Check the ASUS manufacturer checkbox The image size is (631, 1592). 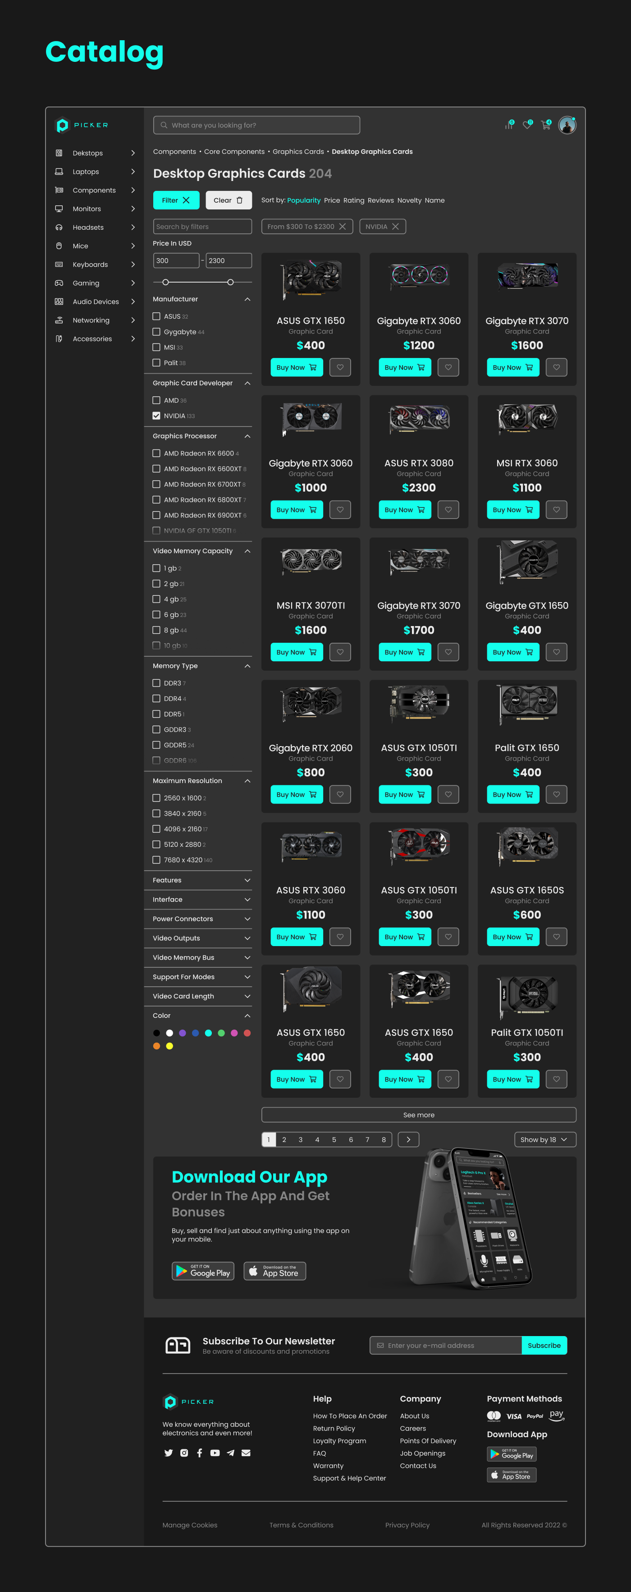(157, 316)
